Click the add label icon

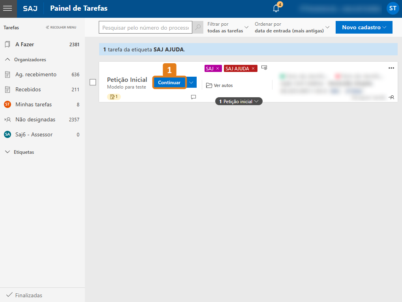[264, 68]
